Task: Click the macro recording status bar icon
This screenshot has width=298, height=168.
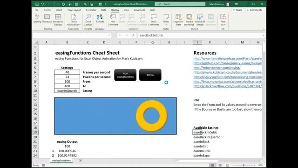Action: click(44, 165)
